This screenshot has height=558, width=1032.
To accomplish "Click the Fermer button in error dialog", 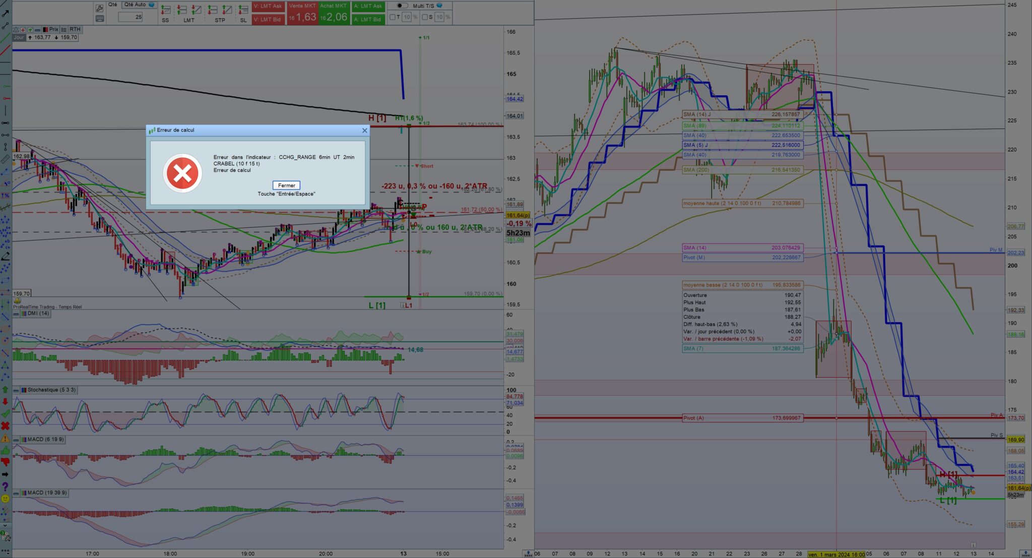I will coord(286,185).
